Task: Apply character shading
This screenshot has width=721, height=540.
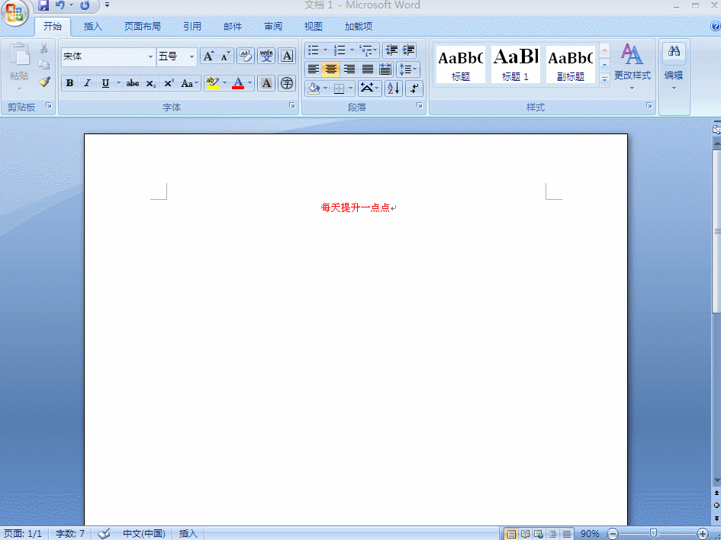Action: pos(266,83)
